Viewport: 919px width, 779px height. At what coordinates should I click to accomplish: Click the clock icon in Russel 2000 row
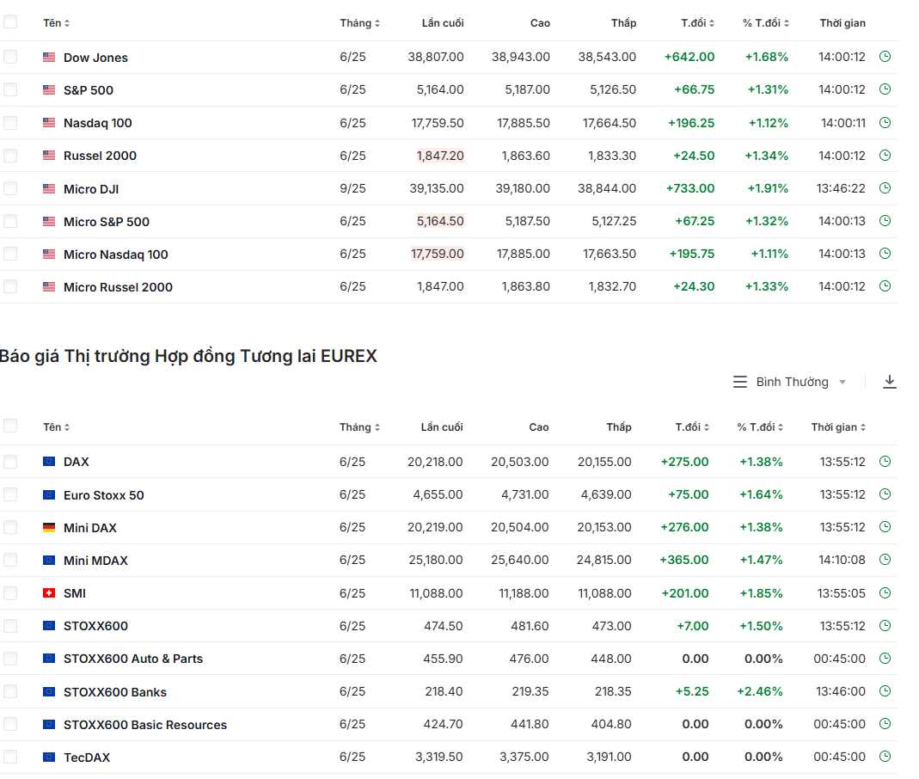[885, 156]
